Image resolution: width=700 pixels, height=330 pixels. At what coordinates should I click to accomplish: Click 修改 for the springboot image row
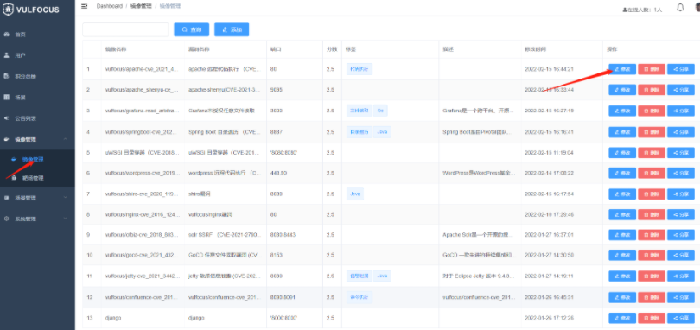coord(622,132)
